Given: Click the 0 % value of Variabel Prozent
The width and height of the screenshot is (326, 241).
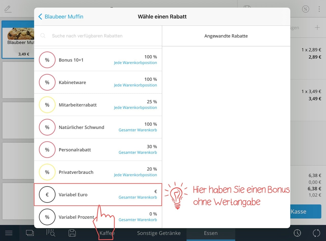Looking at the screenshot, I should click(x=153, y=214).
